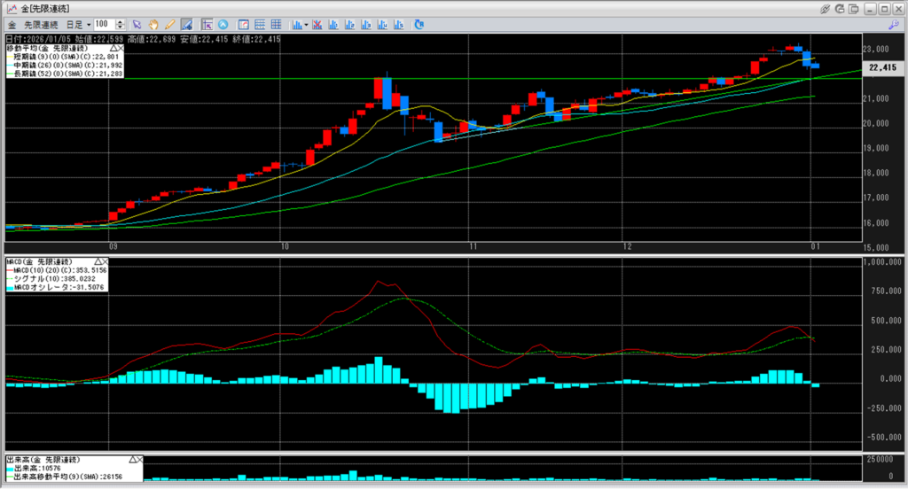Open the 日足 timeframe dropdown
The height and width of the screenshot is (489, 908).
(x=79, y=24)
